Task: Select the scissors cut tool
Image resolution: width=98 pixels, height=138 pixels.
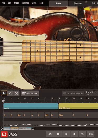Action: [16, 93]
